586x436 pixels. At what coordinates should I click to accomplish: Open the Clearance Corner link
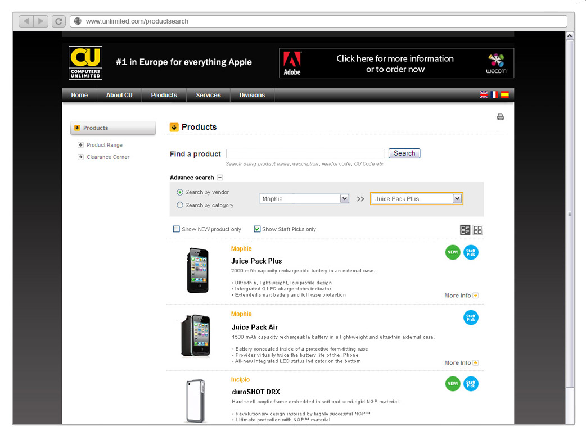[108, 157]
